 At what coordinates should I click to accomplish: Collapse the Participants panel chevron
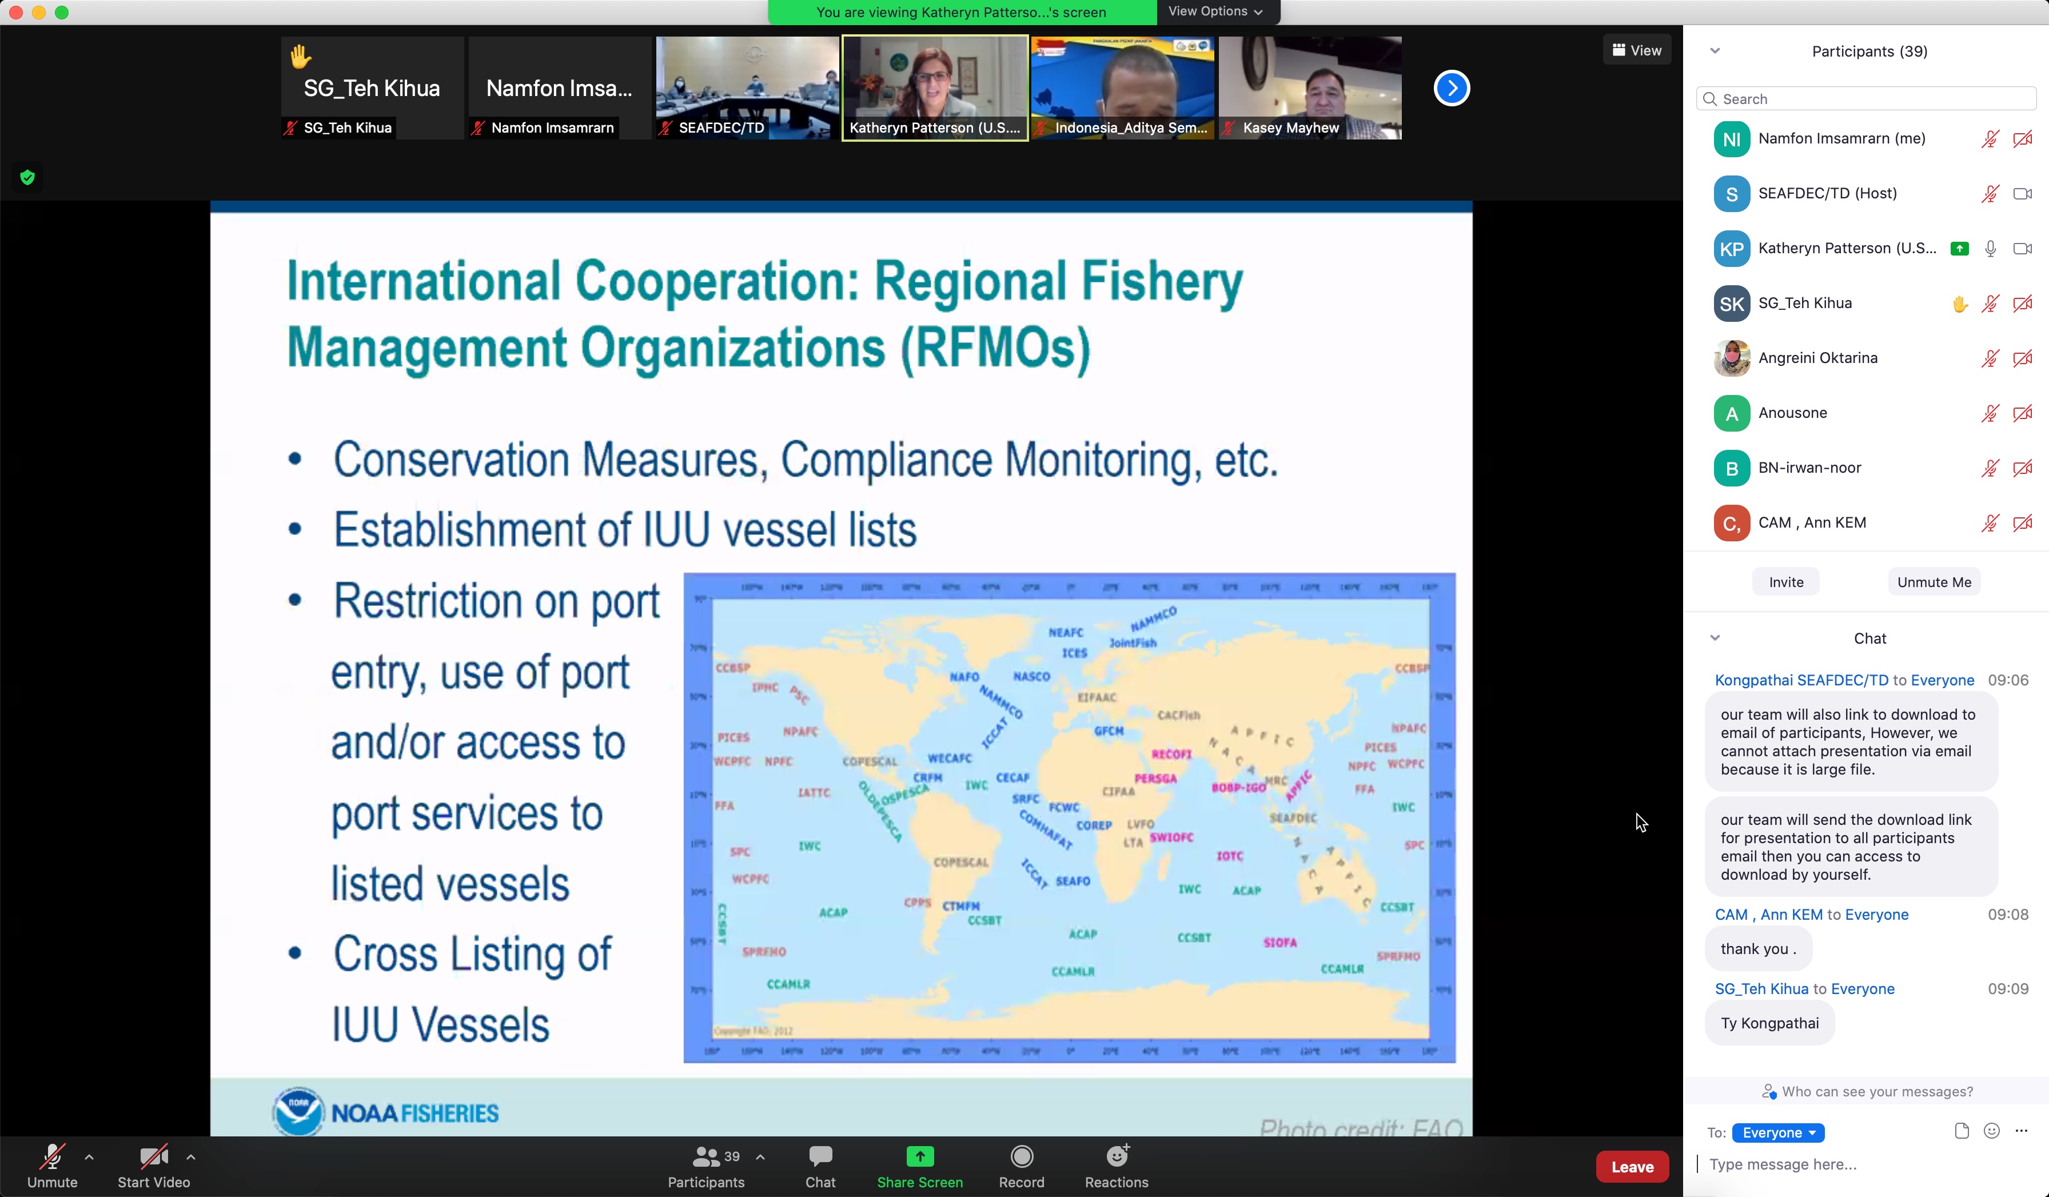tap(1715, 51)
